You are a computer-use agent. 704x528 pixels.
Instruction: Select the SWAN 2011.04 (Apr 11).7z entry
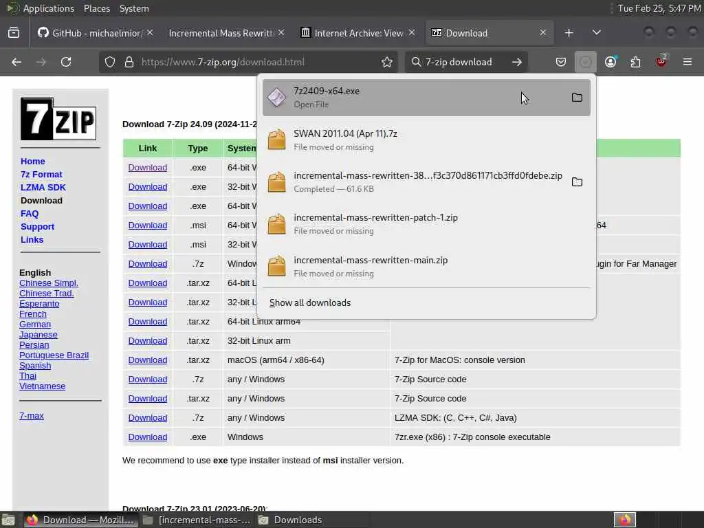(426, 139)
